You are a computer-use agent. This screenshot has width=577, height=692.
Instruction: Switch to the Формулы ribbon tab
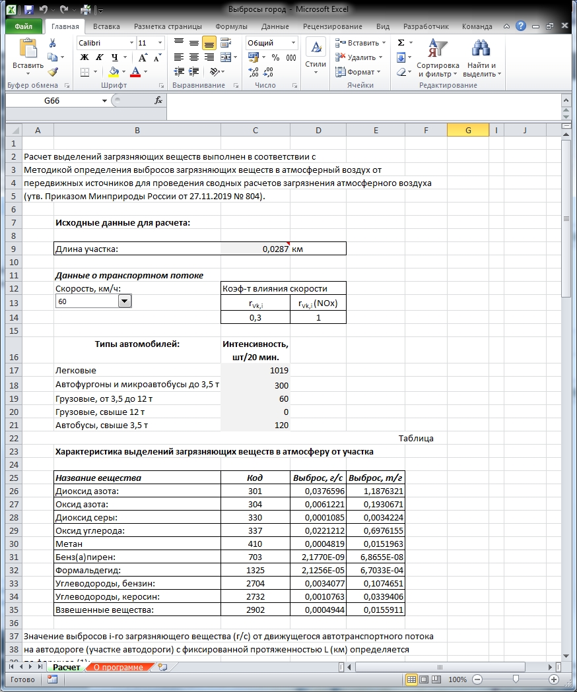tap(231, 26)
